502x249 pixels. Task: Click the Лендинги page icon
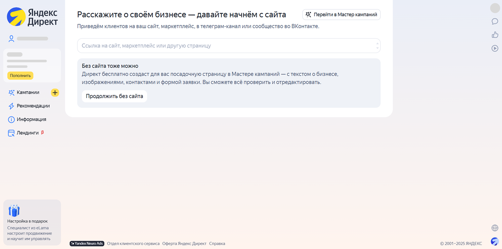click(11, 133)
